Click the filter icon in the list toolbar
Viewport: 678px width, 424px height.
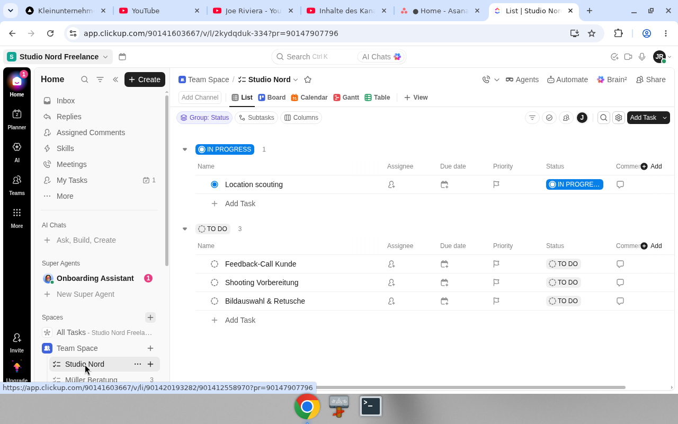(532, 118)
